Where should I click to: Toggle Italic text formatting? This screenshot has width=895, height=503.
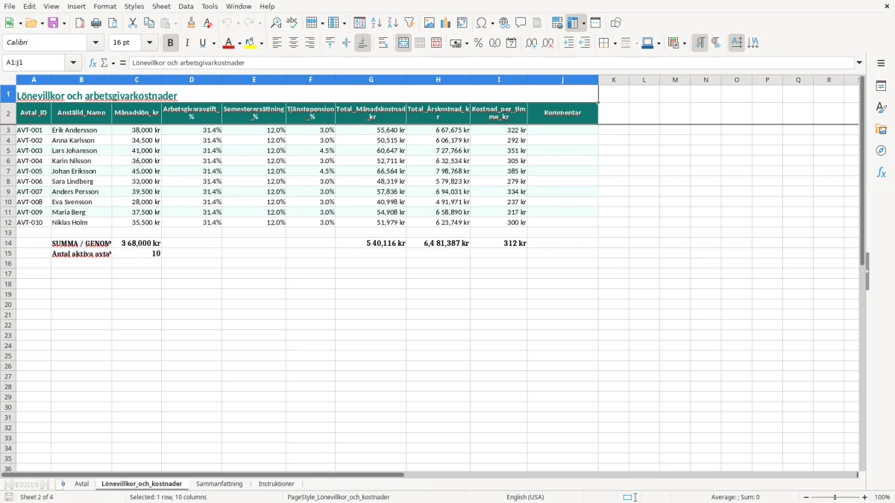(x=187, y=43)
